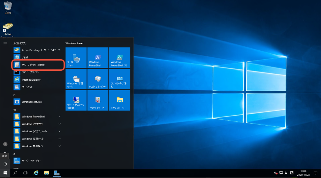321x178 pixels.
Task: Click the letter O section header
Action: click(x=14, y=95)
